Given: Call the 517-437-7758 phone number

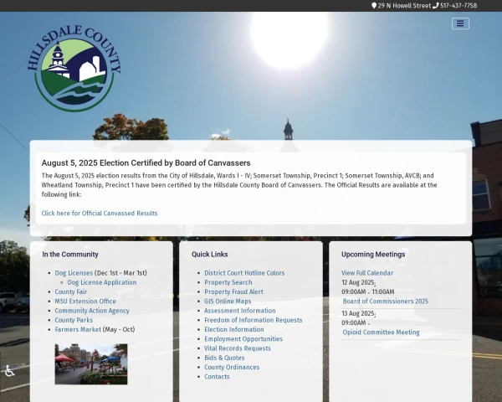Looking at the screenshot, I should click(458, 6).
